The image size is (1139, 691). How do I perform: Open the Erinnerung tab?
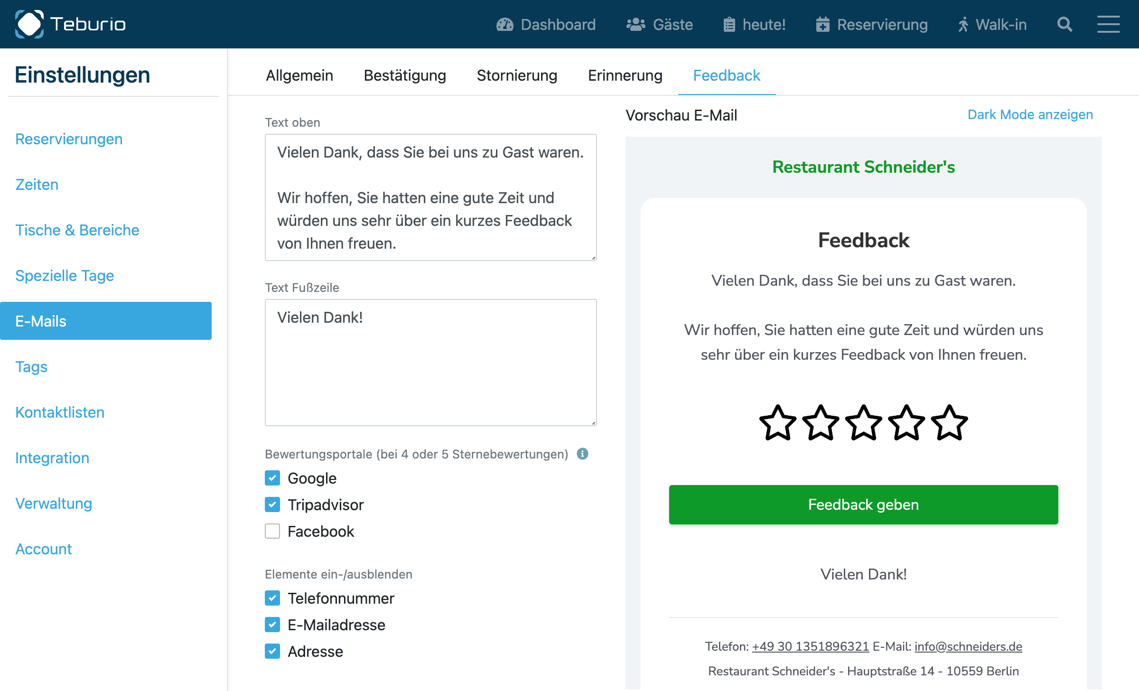(x=625, y=75)
